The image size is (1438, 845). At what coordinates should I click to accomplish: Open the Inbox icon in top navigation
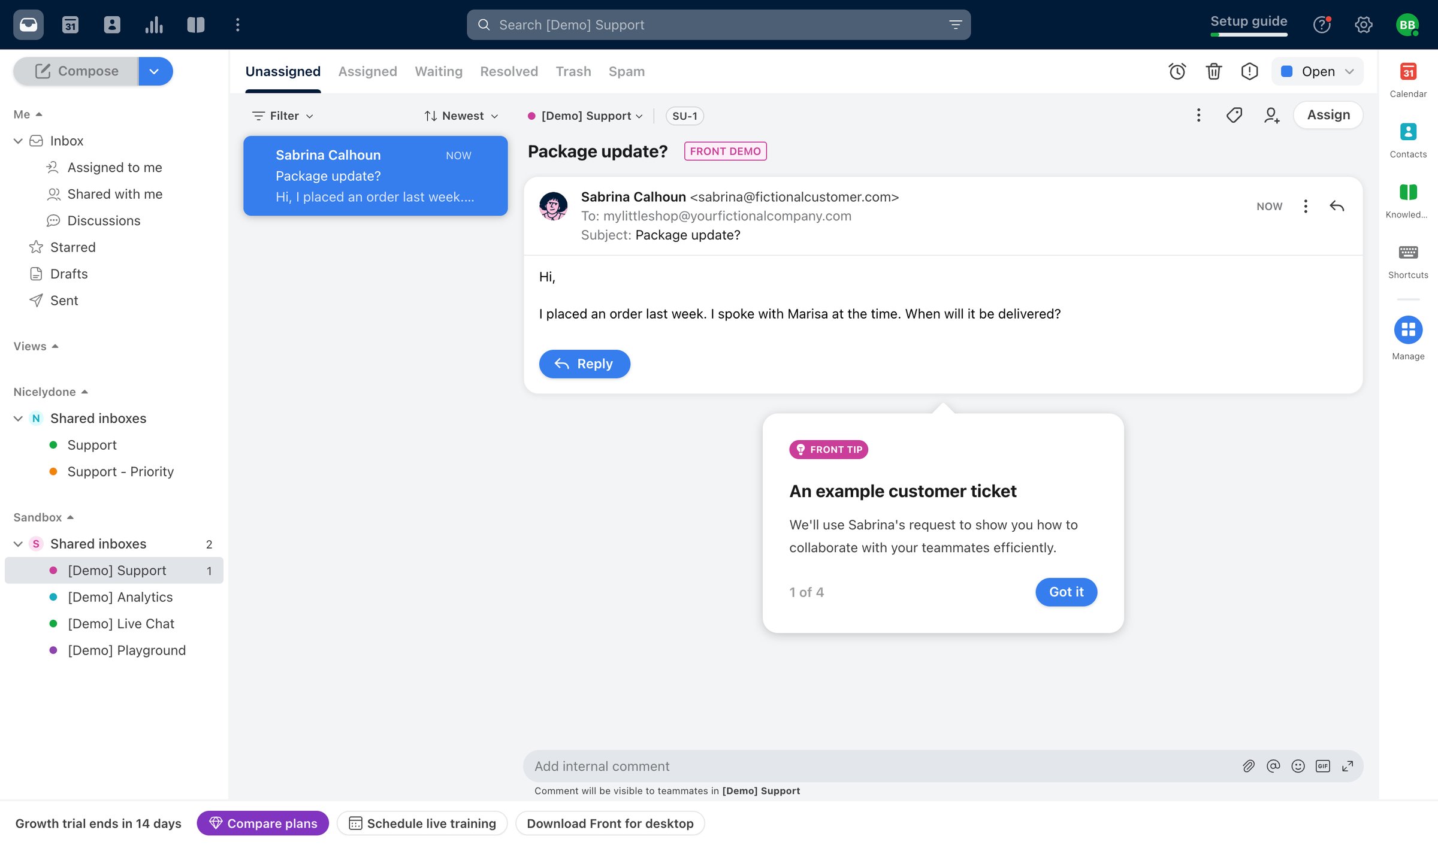(28, 25)
